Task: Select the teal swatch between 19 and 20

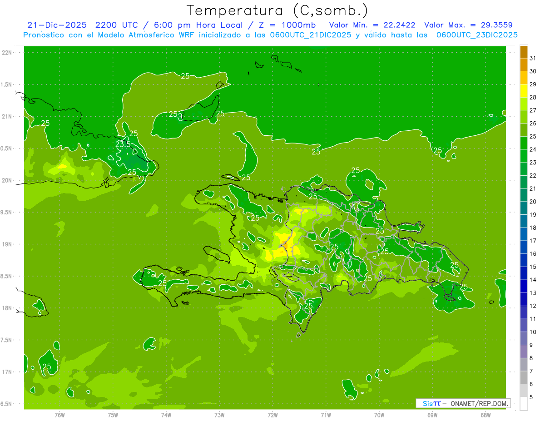Action: pos(524,208)
